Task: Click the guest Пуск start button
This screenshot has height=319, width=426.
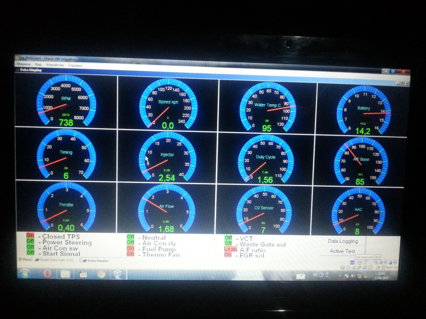Action: pos(25,259)
